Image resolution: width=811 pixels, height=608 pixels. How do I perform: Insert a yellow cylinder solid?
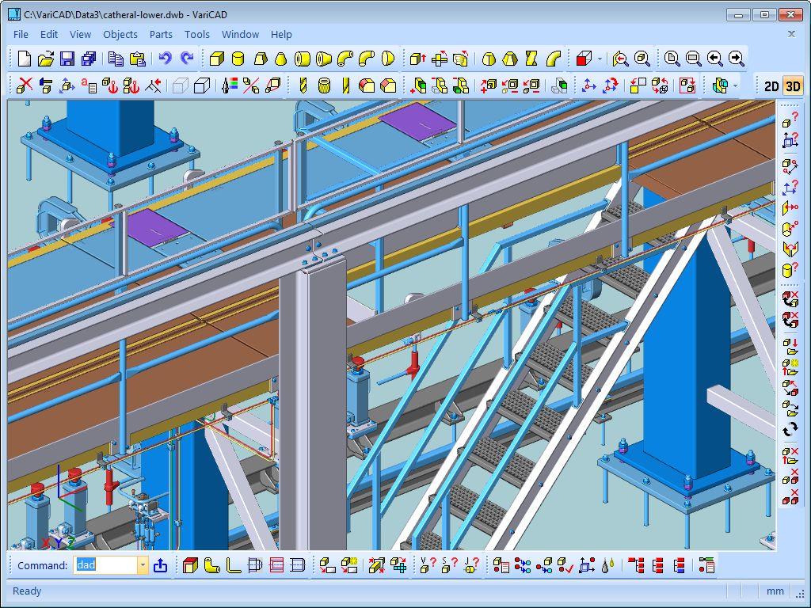pos(238,59)
